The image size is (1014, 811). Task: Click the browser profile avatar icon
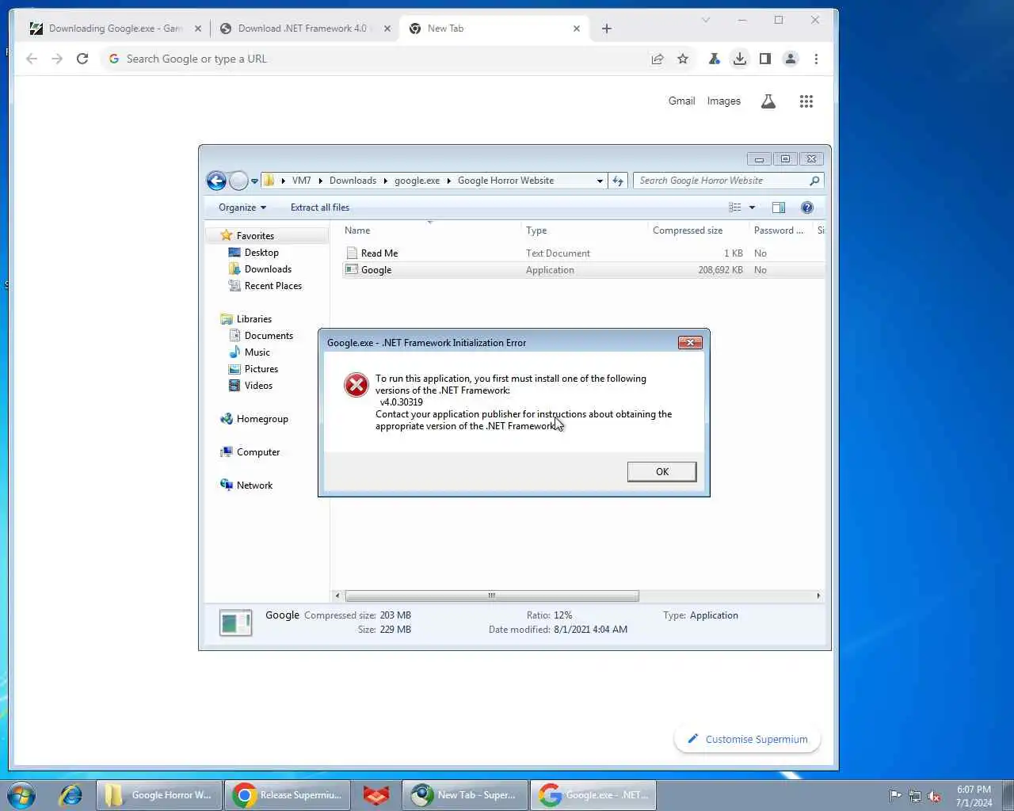pos(791,59)
